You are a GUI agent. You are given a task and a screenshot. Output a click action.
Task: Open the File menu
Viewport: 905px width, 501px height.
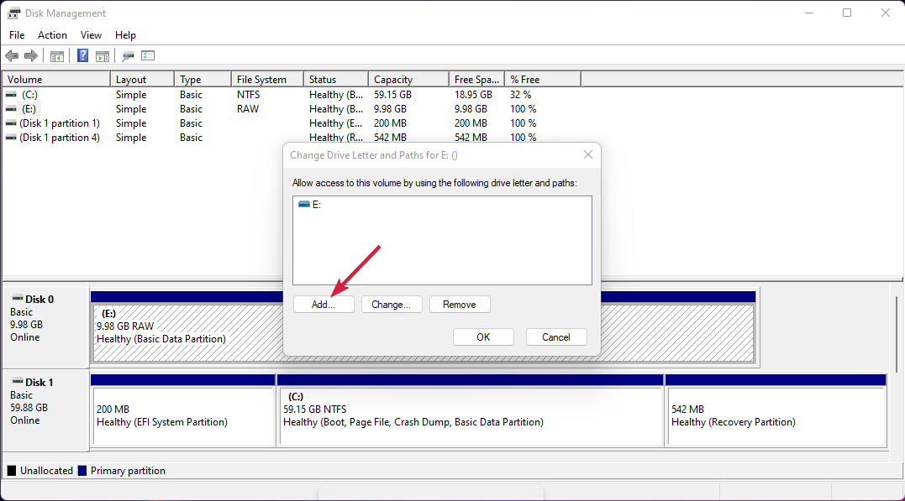(17, 35)
